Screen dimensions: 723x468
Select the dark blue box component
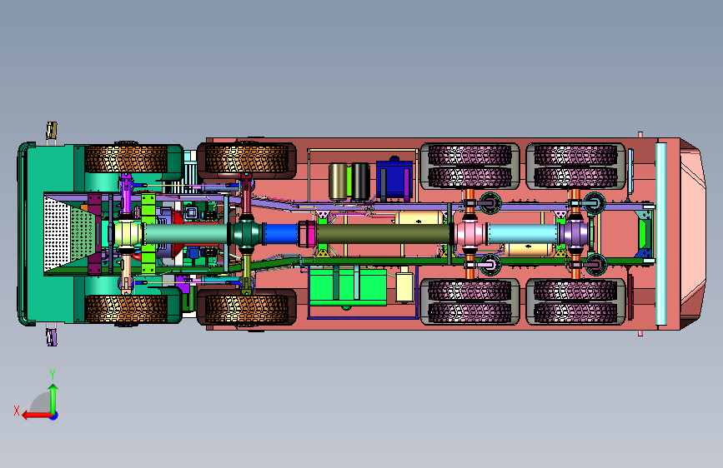tap(394, 179)
